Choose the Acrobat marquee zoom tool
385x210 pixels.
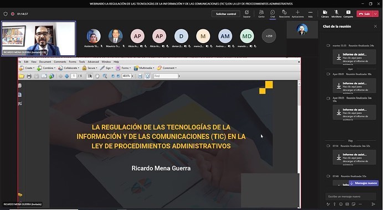point(105,76)
